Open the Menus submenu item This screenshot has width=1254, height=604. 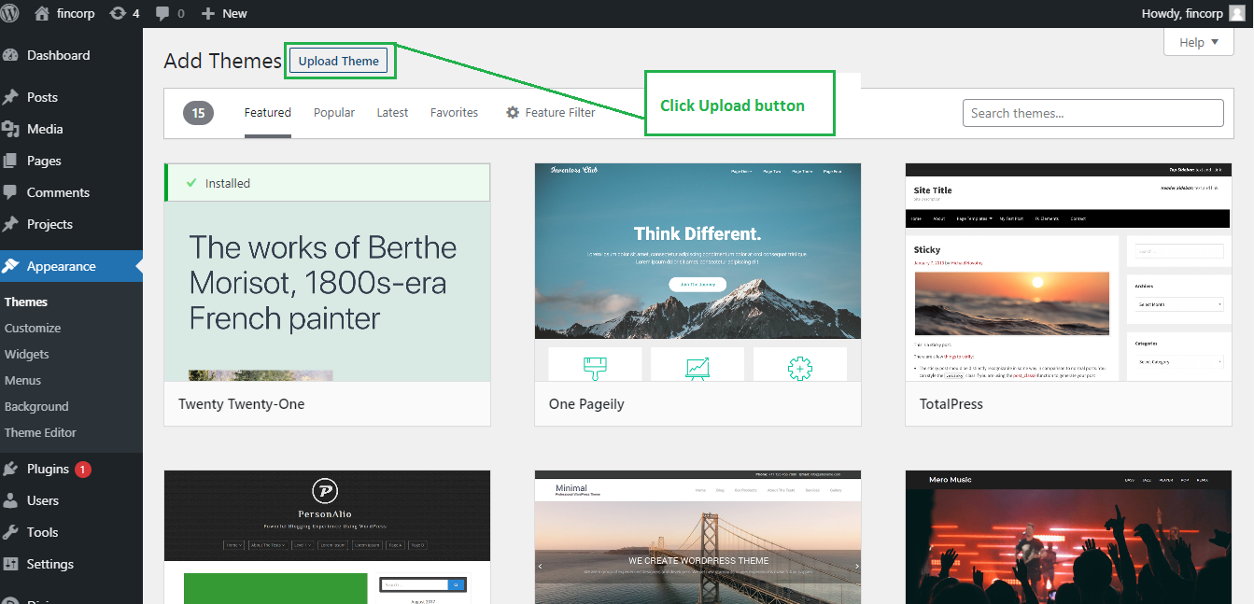pyautogui.click(x=22, y=380)
